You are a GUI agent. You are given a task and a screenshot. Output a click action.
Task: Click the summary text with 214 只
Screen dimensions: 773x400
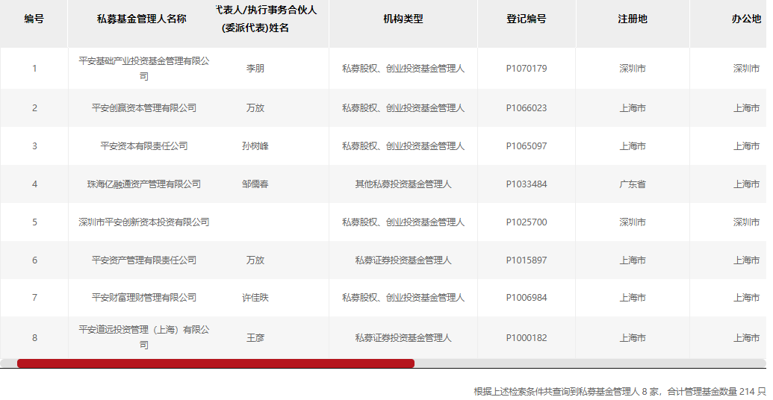click(620, 391)
